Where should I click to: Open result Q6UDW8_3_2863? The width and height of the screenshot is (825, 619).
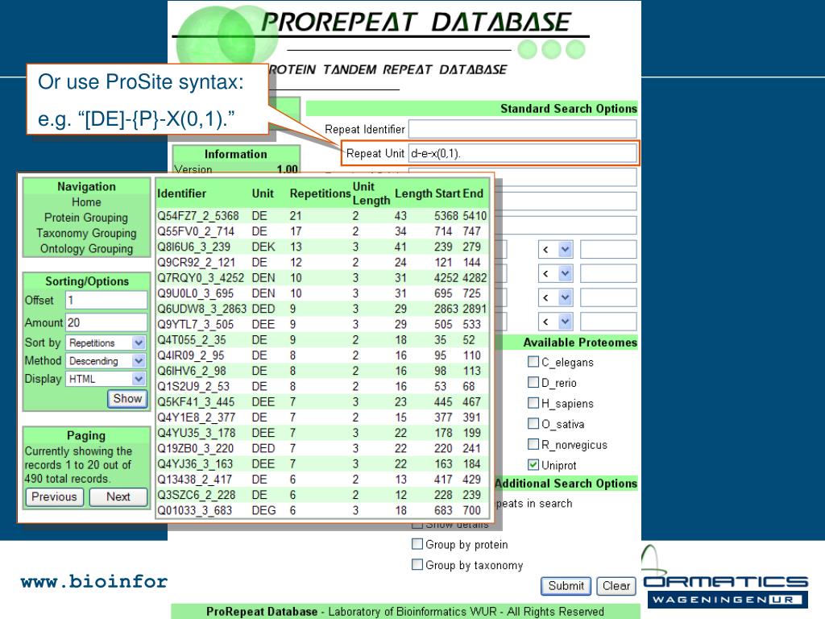(x=201, y=309)
